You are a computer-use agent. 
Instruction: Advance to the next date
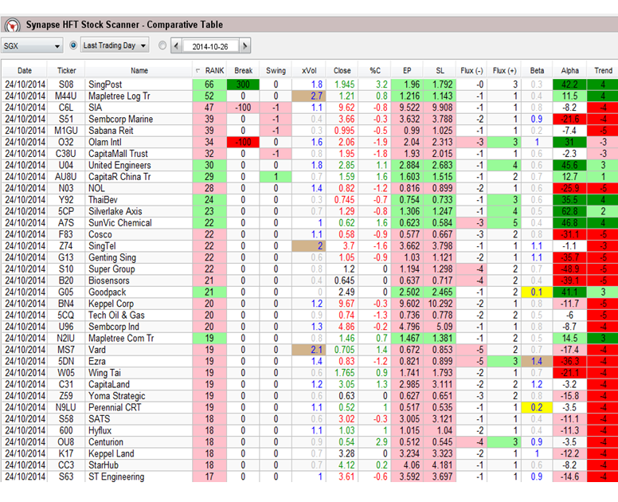click(244, 46)
